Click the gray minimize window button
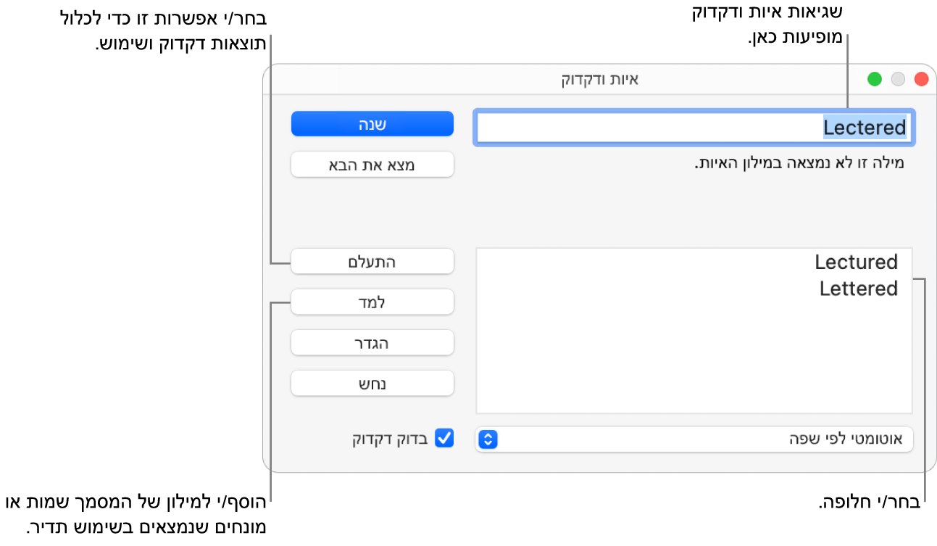The height and width of the screenshot is (546, 937). [x=898, y=79]
